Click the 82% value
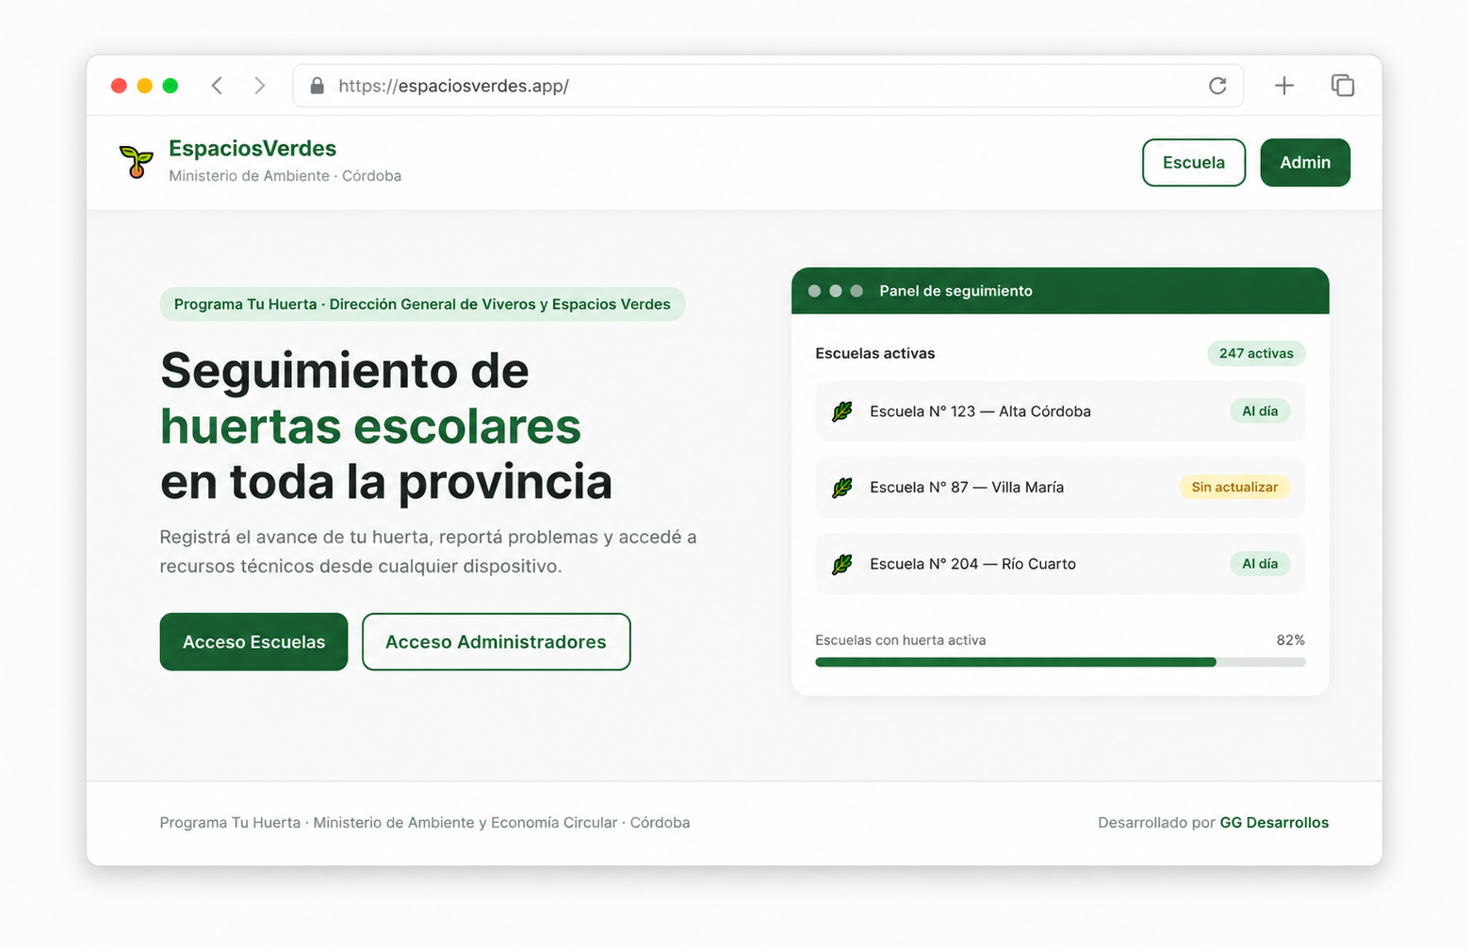Viewport: 1469px width, 950px height. (x=1291, y=640)
